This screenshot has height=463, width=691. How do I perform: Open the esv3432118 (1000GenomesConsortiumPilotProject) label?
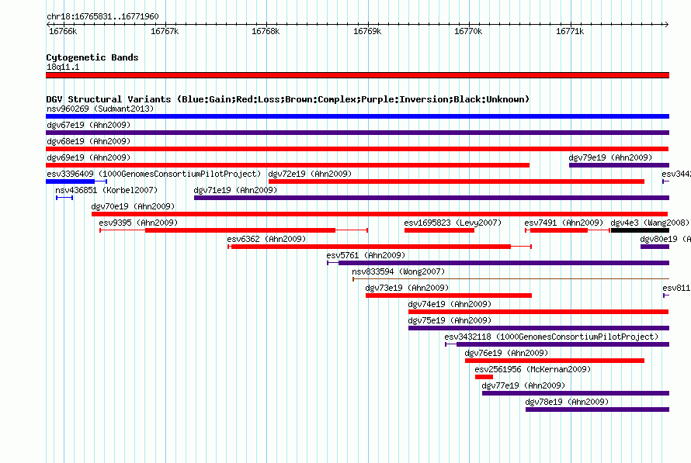tap(551, 337)
